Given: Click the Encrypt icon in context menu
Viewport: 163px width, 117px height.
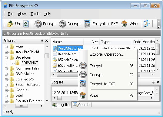Looking at the screenshot, I should [x=83, y=66].
